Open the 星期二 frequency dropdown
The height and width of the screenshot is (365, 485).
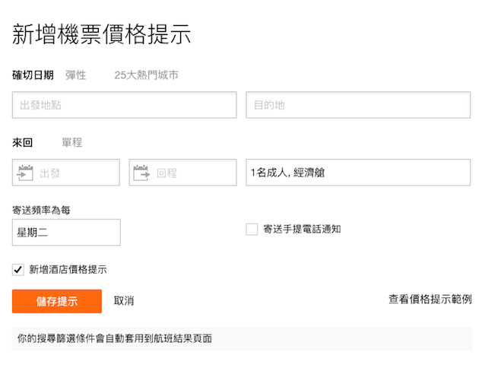(66, 232)
